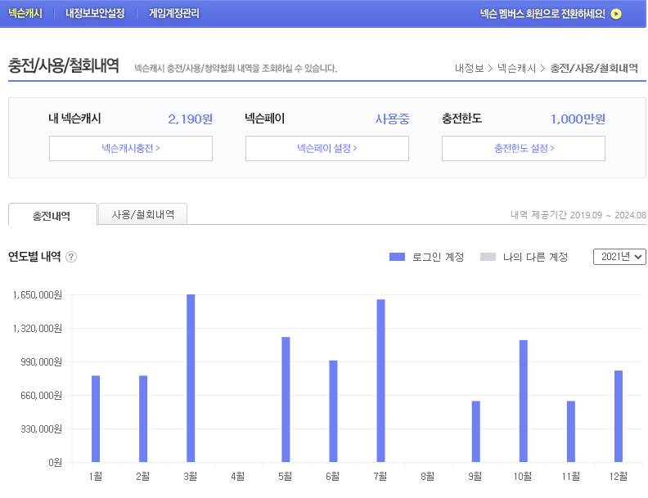
Task: Click the 5월 bar in the chart
Action: click(286, 399)
